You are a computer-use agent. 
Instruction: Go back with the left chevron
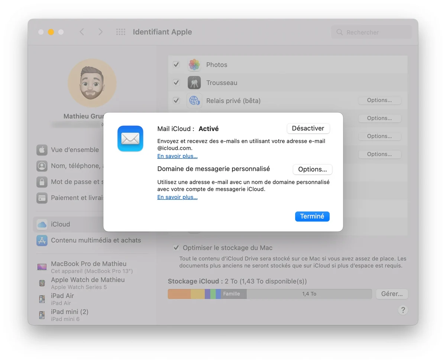[x=82, y=32]
